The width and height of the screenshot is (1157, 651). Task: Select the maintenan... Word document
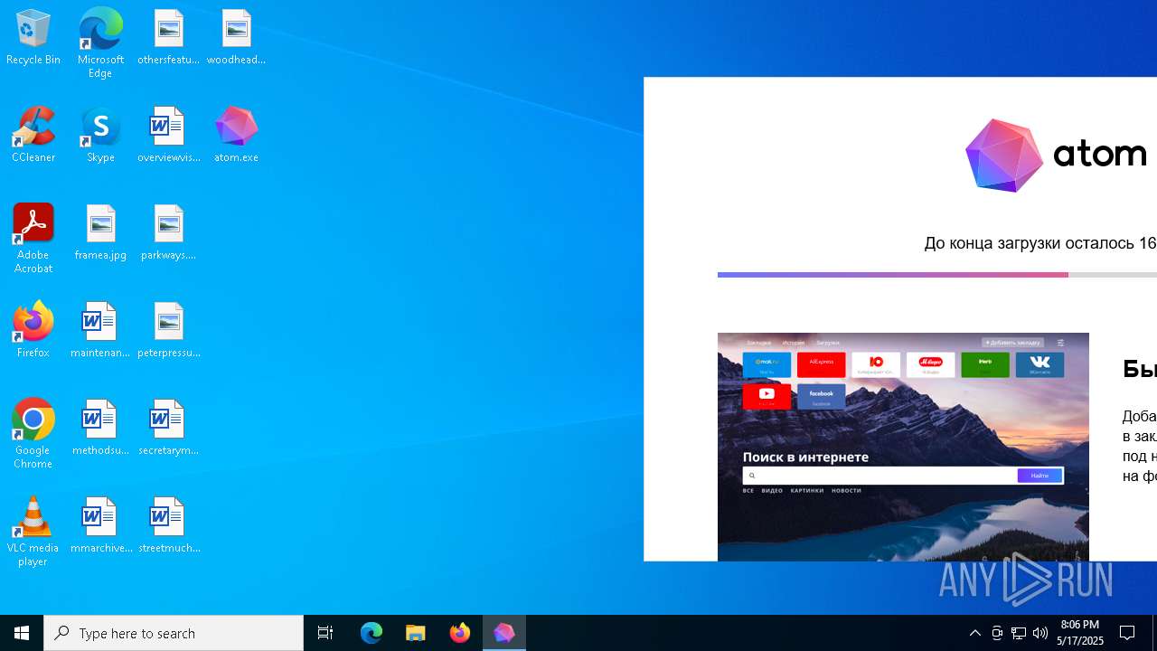point(100,331)
